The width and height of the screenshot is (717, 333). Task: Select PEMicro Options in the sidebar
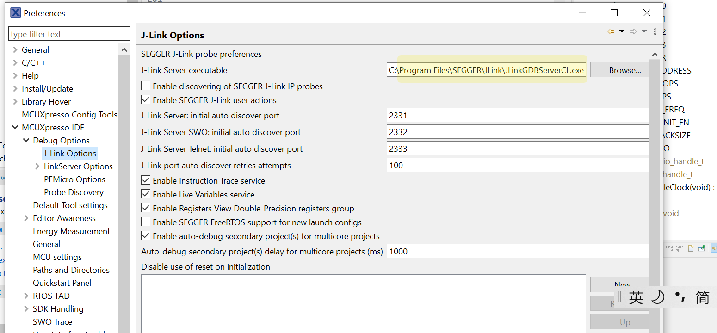coord(74,179)
